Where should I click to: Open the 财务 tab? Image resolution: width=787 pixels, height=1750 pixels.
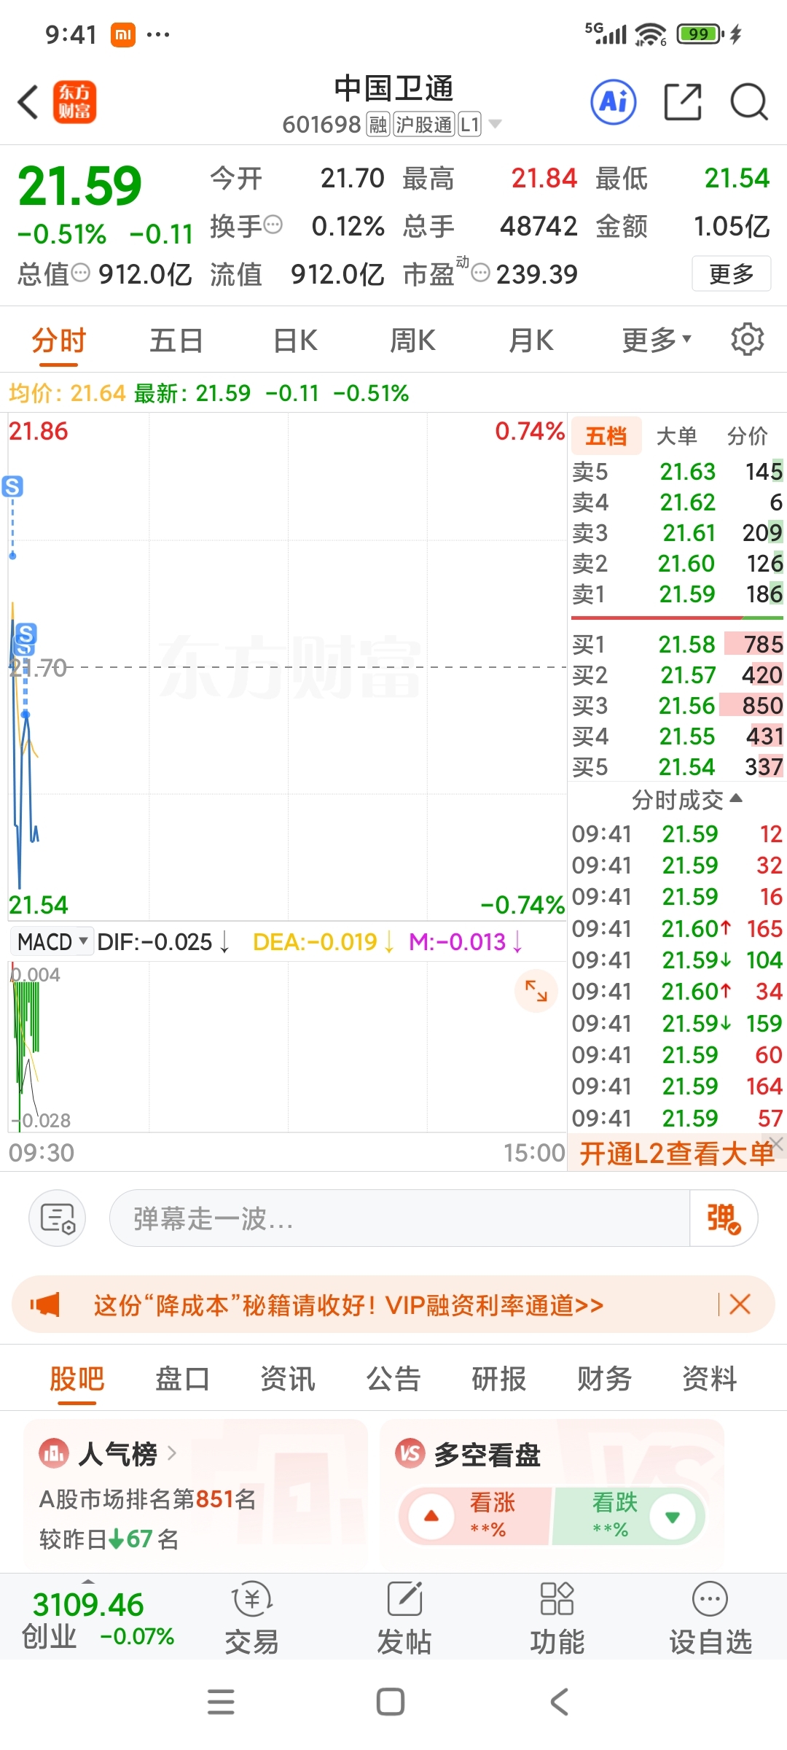click(x=604, y=1378)
